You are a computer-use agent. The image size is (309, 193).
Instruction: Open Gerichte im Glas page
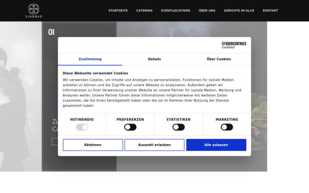click(x=239, y=11)
